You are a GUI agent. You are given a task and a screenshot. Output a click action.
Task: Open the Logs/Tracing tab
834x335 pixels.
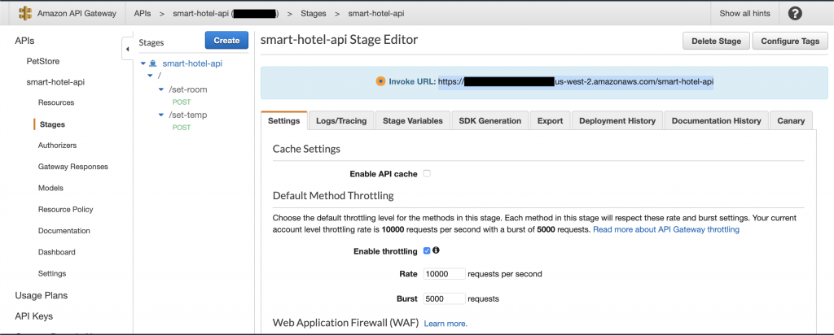(341, 120)
